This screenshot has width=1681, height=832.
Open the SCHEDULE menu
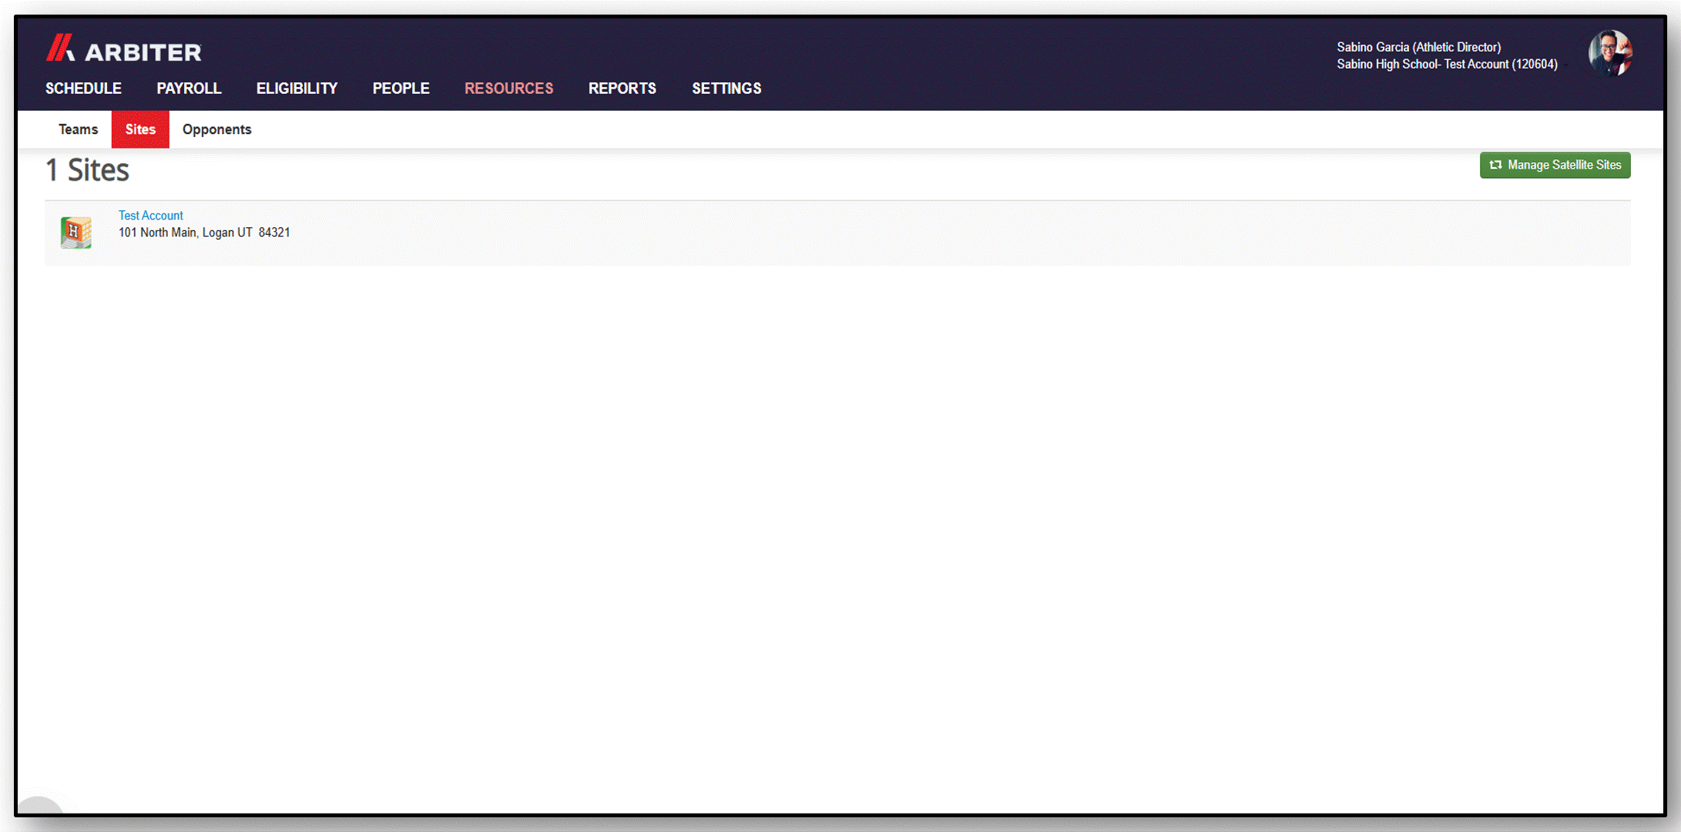(83, 89)
